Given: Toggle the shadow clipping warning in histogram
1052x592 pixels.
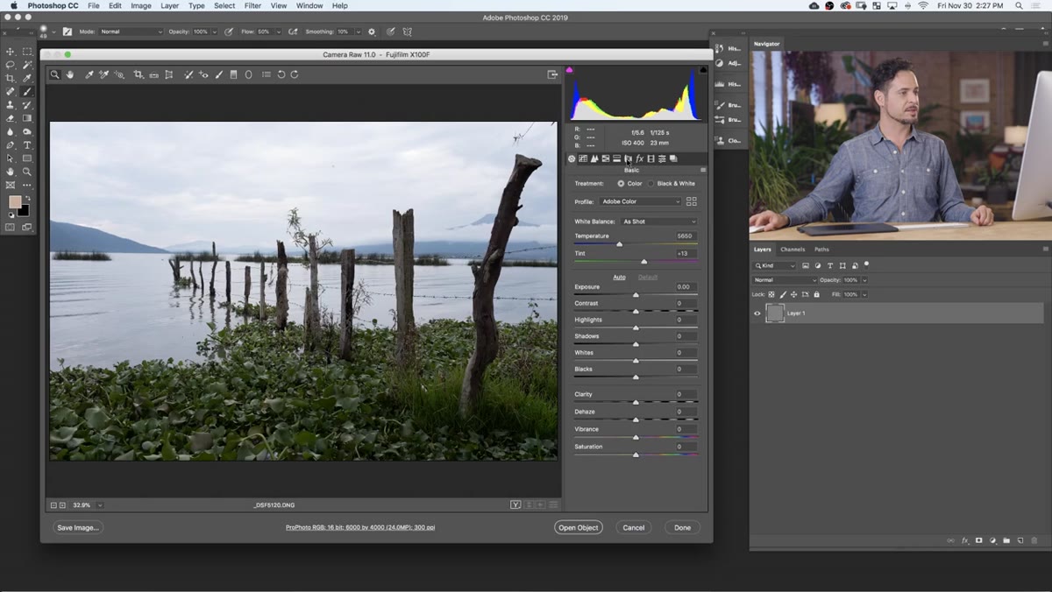Looking at the screenshot, I should click(571, 70).
